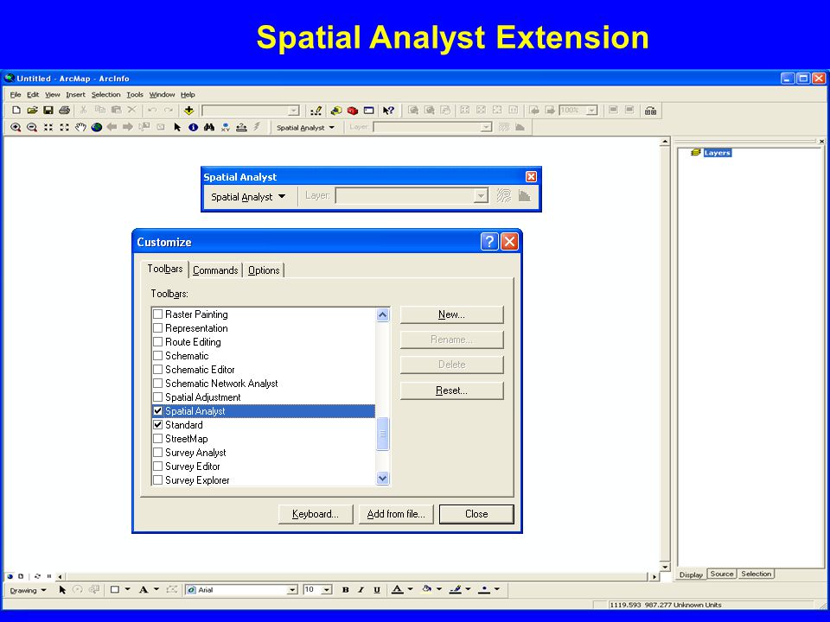The width and height of the screenshot is (830, 622).
Task: Open the Tools menu
Action: 135,95
